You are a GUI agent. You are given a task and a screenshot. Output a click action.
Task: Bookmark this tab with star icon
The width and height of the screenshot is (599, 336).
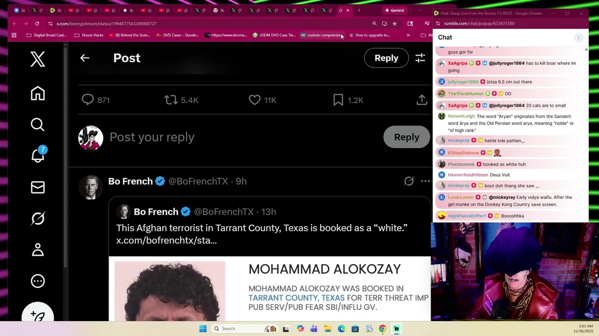(x=394, y=23)
